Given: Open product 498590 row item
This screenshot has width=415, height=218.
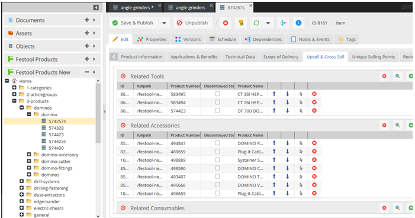Looking at the screenshot, I should point(301,168).
